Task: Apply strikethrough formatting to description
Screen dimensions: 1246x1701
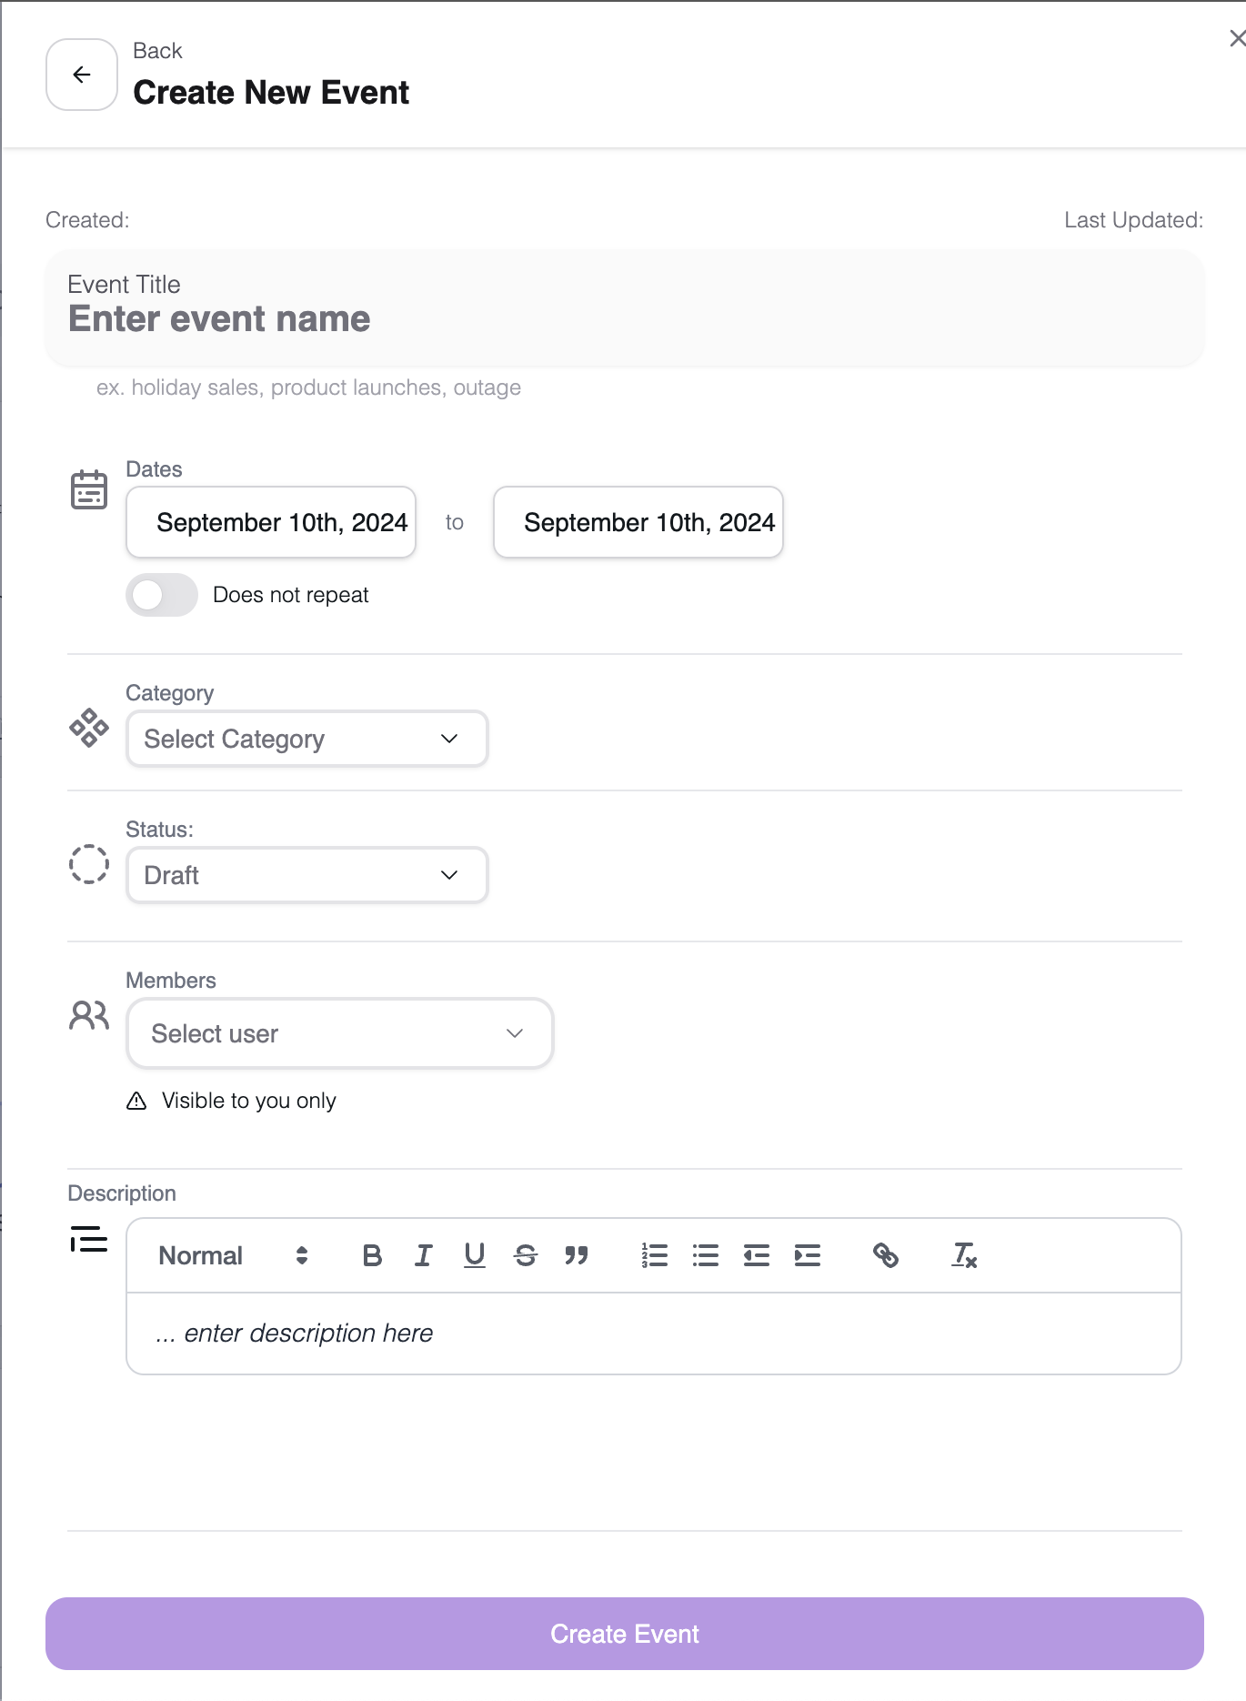Action: 526,1255
